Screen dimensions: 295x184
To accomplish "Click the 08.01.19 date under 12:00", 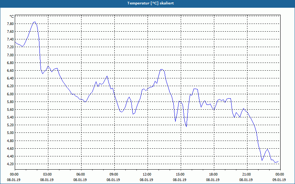I will (x=146, y=180).
